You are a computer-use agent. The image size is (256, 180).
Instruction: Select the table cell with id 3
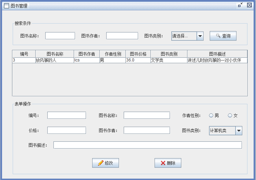point(24,60)
